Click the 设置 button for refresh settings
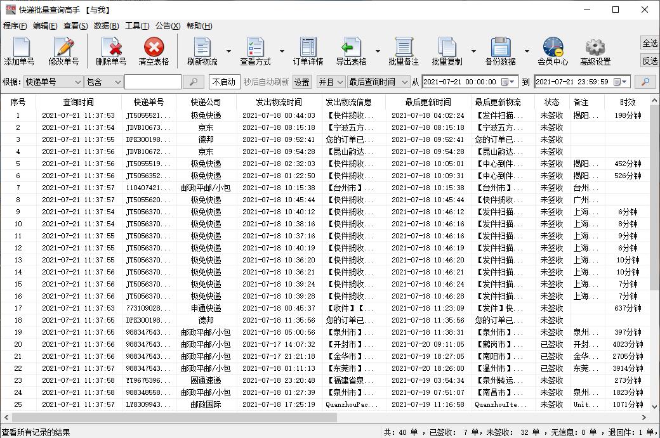 (301, 82)
